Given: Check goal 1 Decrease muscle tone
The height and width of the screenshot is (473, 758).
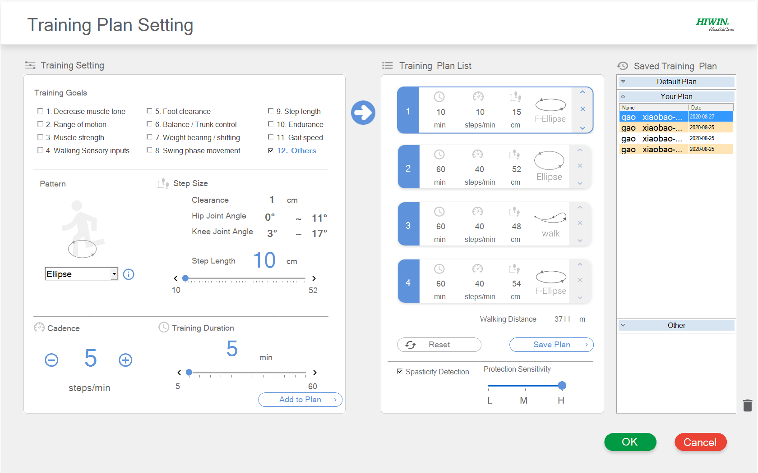Looking at the screenshot, I should pos(40,111).
